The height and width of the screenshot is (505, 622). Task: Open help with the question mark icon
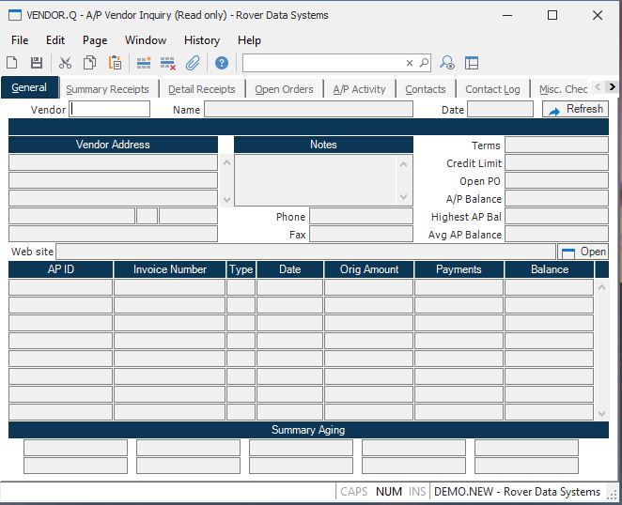tap(222, 63)
